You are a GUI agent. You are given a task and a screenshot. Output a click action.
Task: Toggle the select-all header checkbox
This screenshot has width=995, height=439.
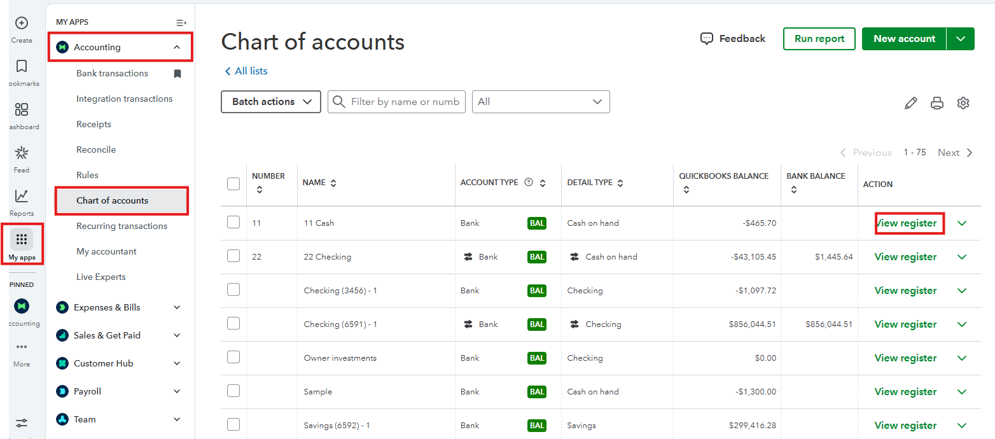pyautogui.click(x=233, y=184)
